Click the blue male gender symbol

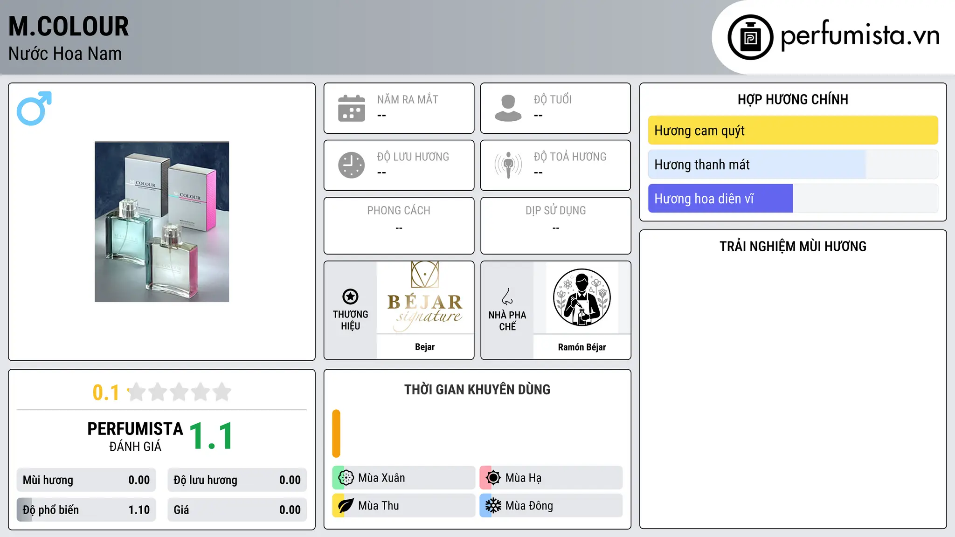(x=34, y=108)
